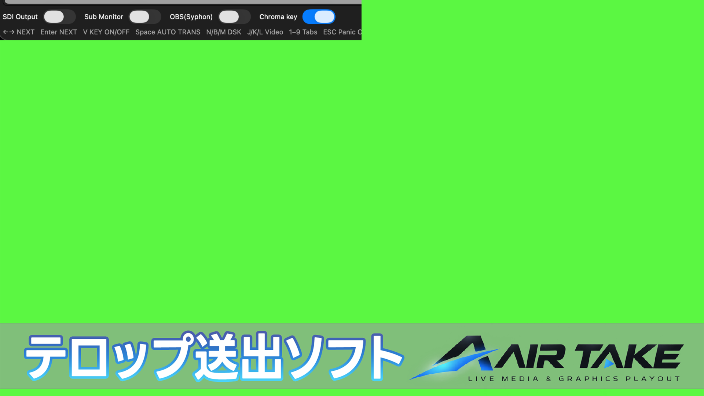The width and height of the screenshot is (704, 396).
Task: Click the "Sub Monitor" label
Action: pyautogui.click(x=104, y=17)
